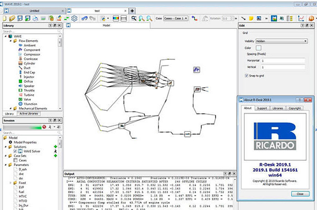Click the Close button in About dialog
Screen dimensions: 317x210
300,194
